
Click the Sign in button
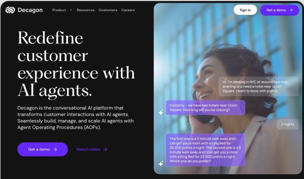point(245,10)
